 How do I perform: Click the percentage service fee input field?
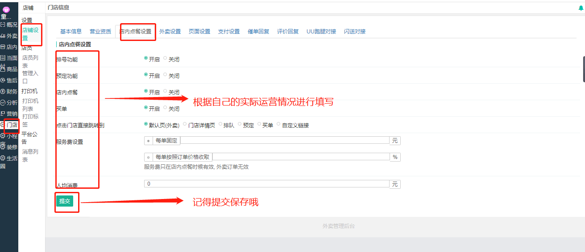301,157
